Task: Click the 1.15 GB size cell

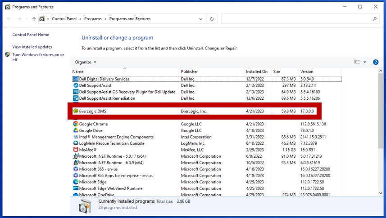Action: coord(289,150)
